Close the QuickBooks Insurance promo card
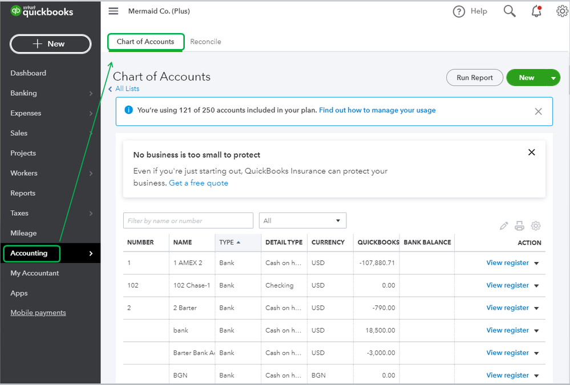The image size is (570, 385). pos(532,152)
